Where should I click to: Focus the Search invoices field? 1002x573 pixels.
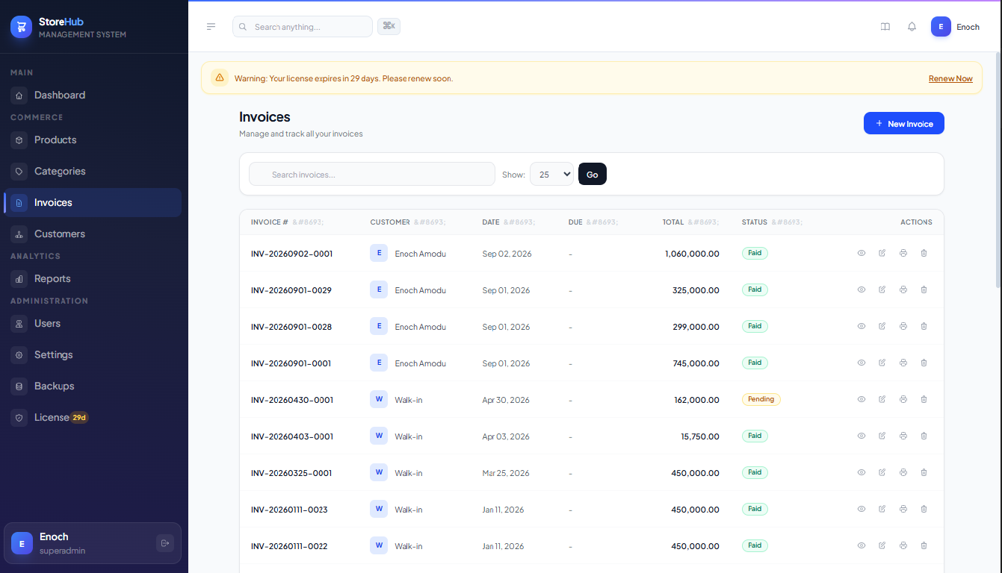point(372,174)
